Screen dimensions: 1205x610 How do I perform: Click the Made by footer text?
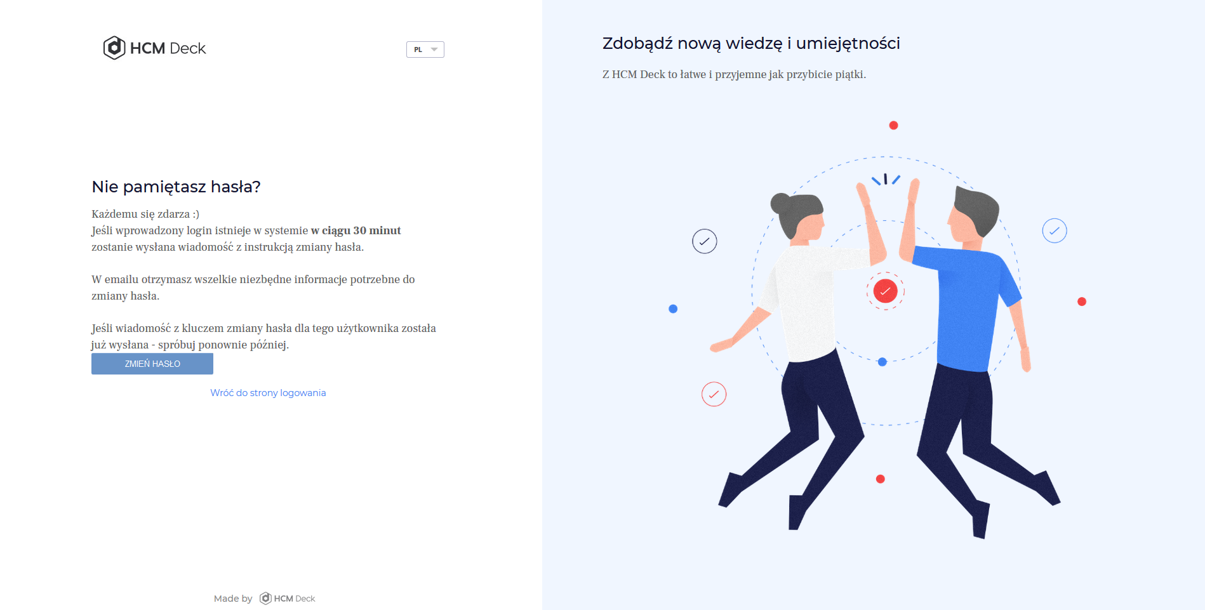pyautogui.click(x=233, y=599)
